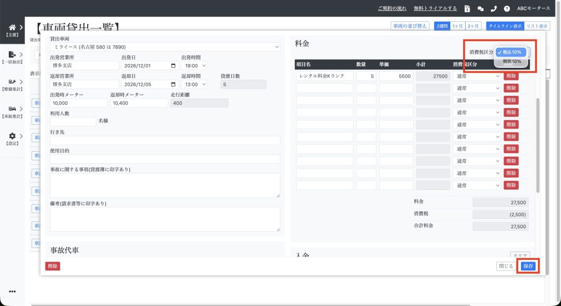Click the 返却営業所 field showing 博多支店
The image size is (561, 306).
point(84,84)
